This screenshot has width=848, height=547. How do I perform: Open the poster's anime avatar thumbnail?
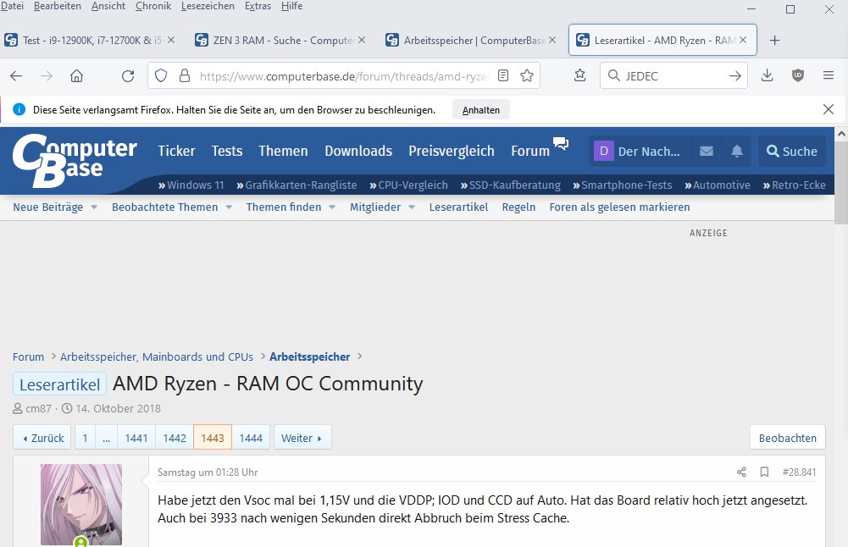pos(81,505)
